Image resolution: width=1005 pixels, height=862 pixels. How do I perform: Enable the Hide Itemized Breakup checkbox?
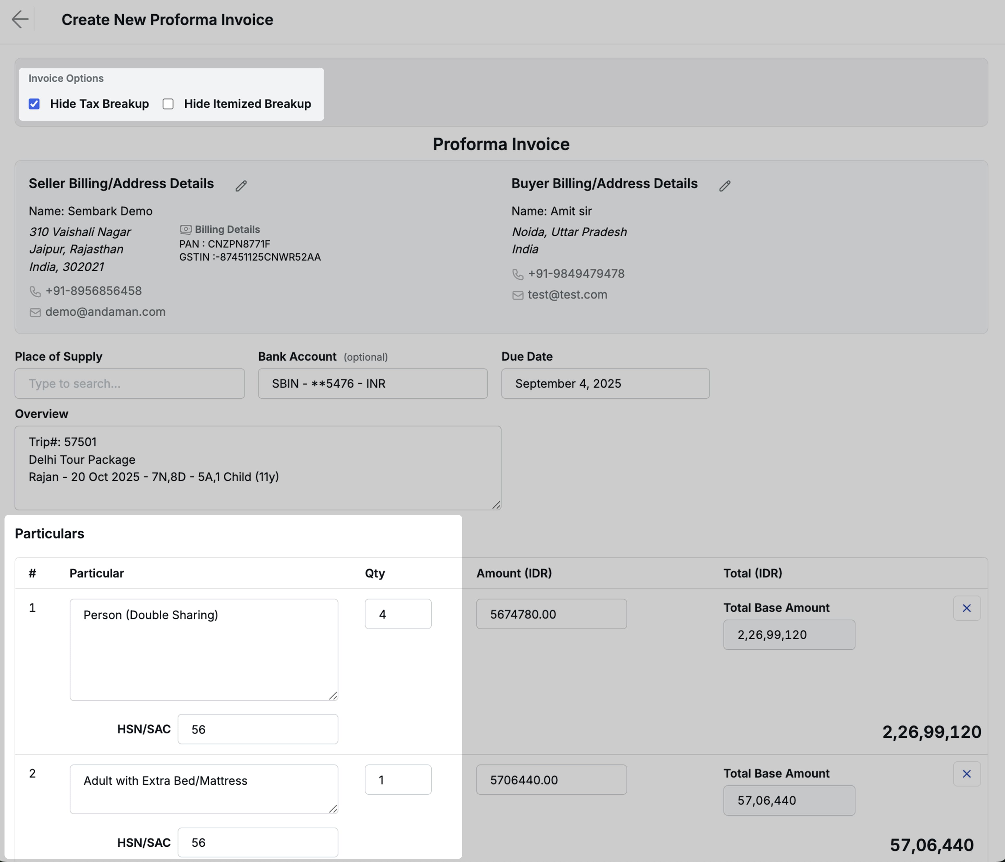coord(168,104)
